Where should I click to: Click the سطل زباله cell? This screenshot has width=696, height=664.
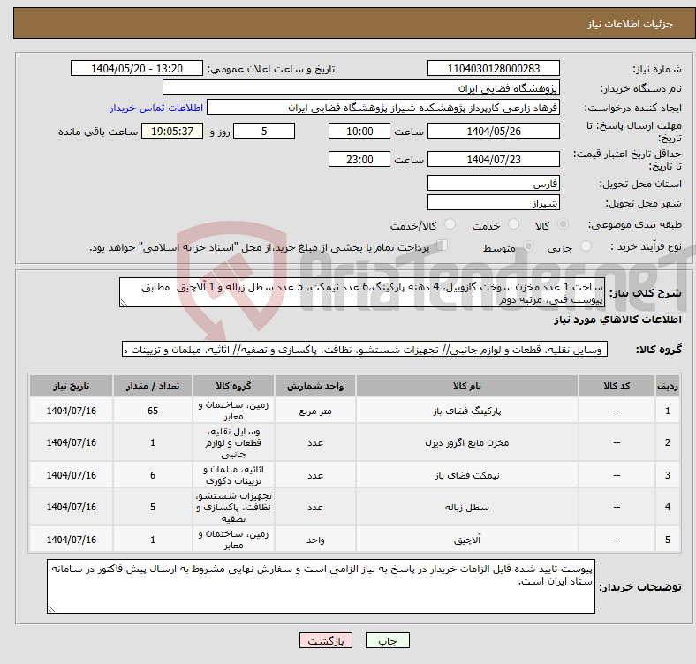click(467, 507)
